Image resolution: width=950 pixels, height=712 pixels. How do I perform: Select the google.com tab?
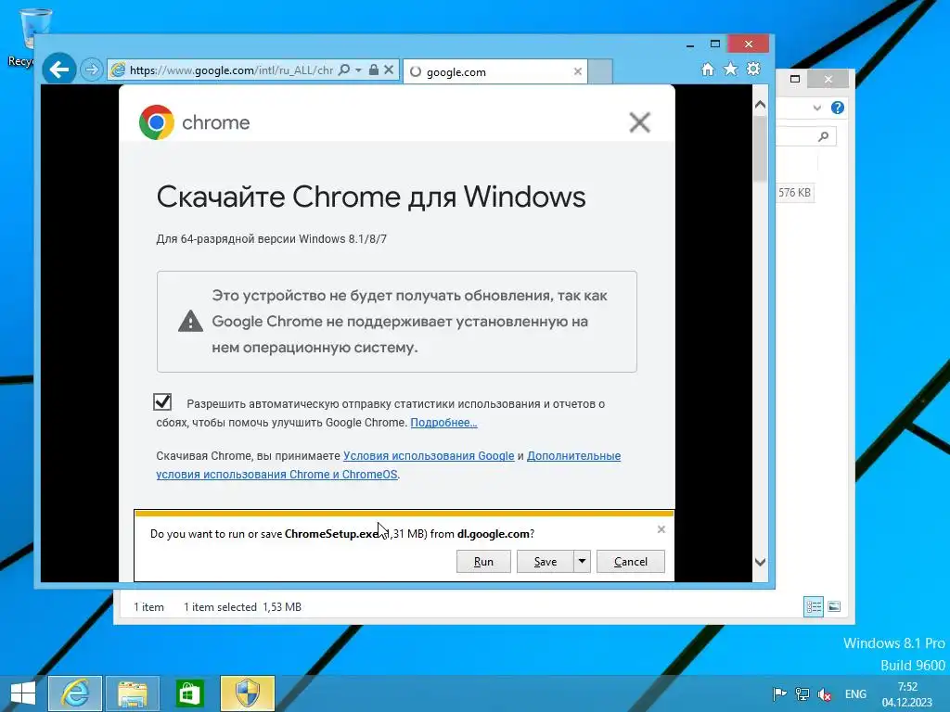point(494,71)
